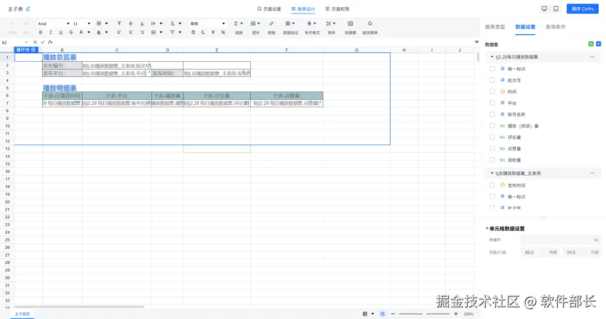Left-align cell text
This screenshot has height=319, width=606.
tap(119, 33)
